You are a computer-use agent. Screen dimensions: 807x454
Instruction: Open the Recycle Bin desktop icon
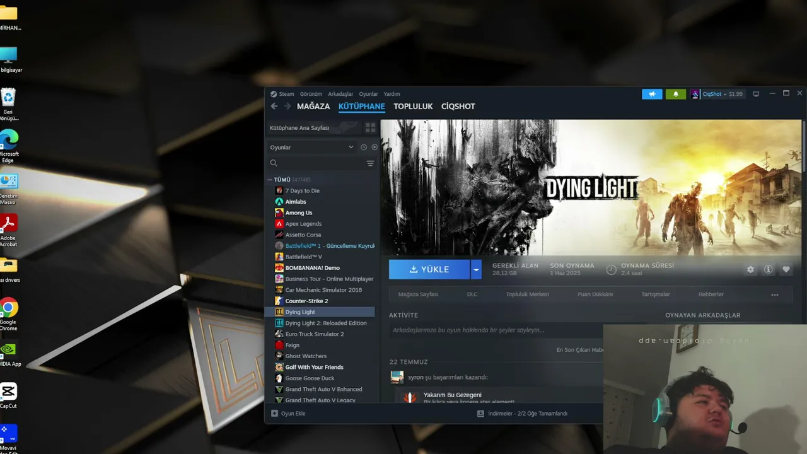(8, 104)
